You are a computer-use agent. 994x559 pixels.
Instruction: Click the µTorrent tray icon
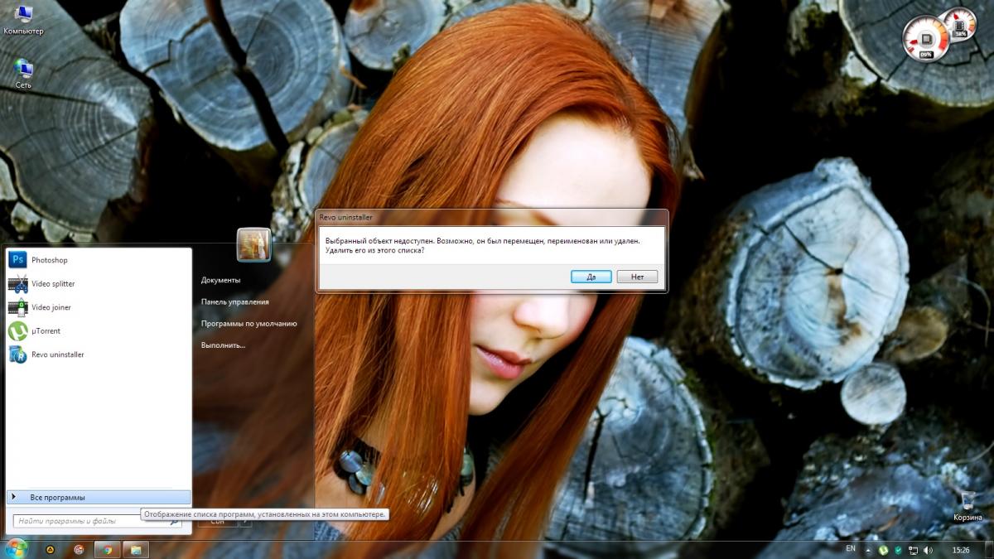(x=883, y=550)
